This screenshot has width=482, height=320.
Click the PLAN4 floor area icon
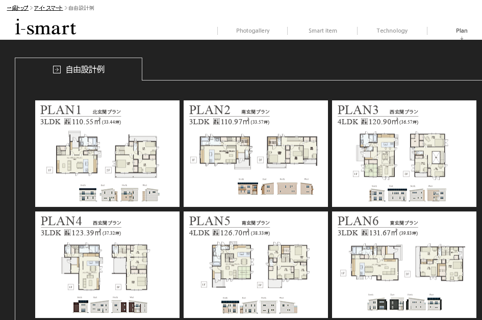coord(67,233)
